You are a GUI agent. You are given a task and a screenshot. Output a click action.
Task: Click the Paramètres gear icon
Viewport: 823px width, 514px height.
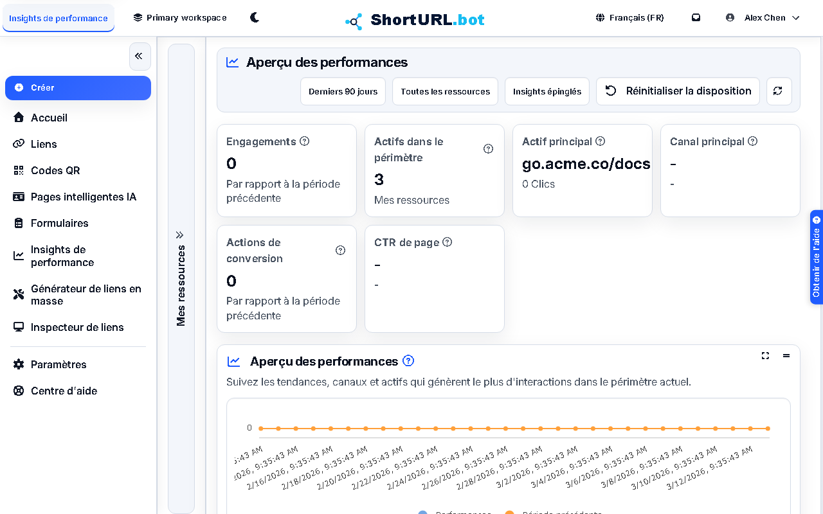[19, 364]
